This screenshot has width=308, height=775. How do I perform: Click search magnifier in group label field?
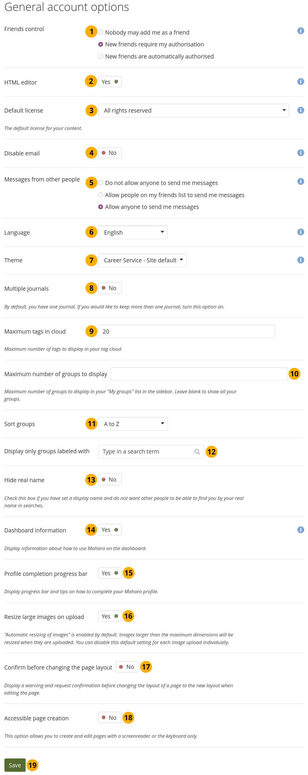197,451
